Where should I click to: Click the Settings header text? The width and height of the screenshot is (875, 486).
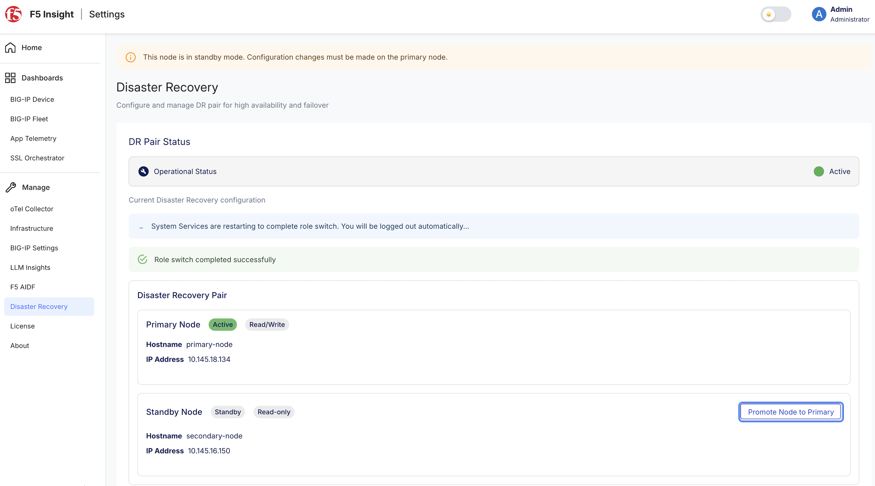[x=107, y=14]
